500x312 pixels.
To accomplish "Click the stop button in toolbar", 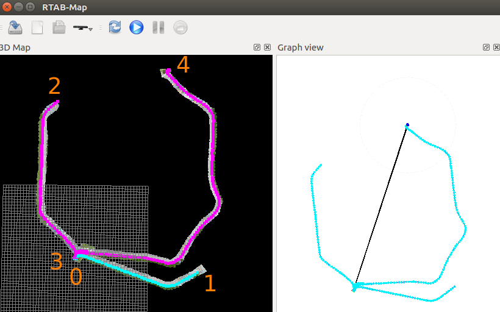I will (x=180, y=27).
